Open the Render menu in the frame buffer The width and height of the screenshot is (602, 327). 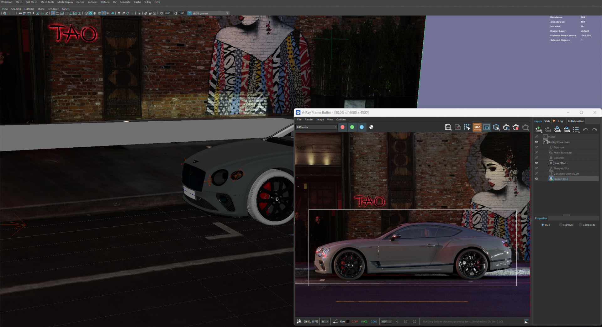pyautogui.click(x=309, y=119)
